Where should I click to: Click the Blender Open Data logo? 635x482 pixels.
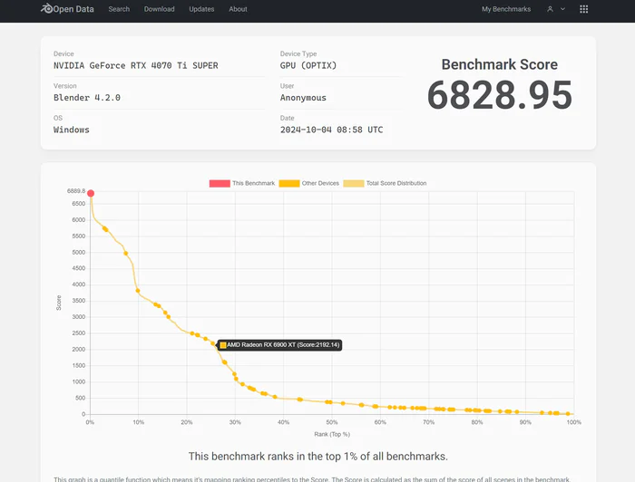point(67,9)
